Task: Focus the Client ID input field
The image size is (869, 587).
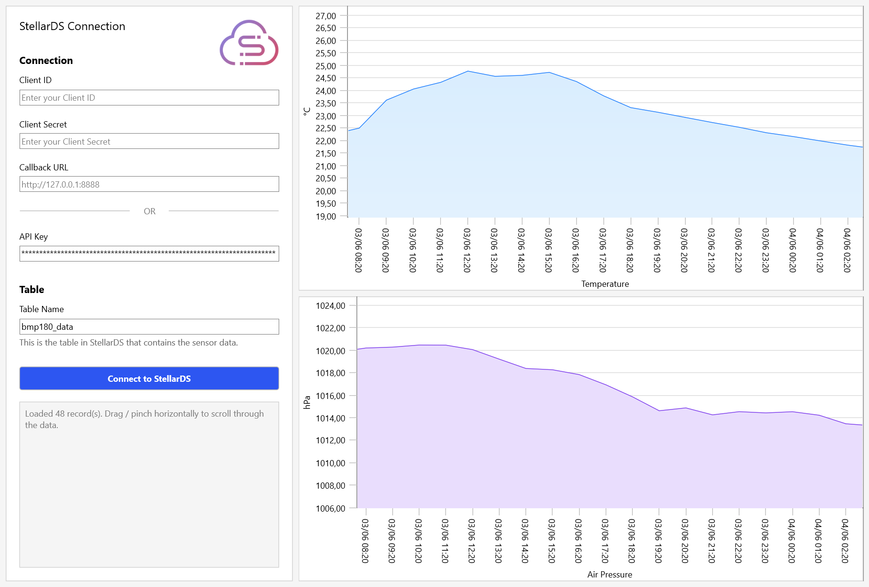Action: pyautogui.click(x=149, y=97)
